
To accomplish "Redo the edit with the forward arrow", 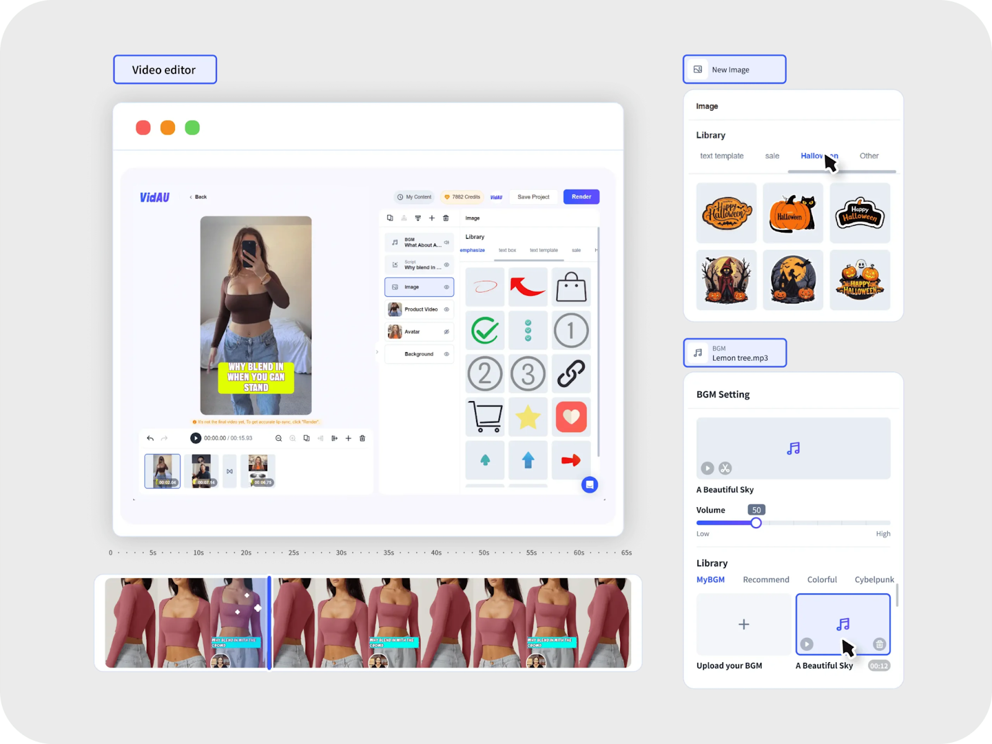I will tap(164, 438).
